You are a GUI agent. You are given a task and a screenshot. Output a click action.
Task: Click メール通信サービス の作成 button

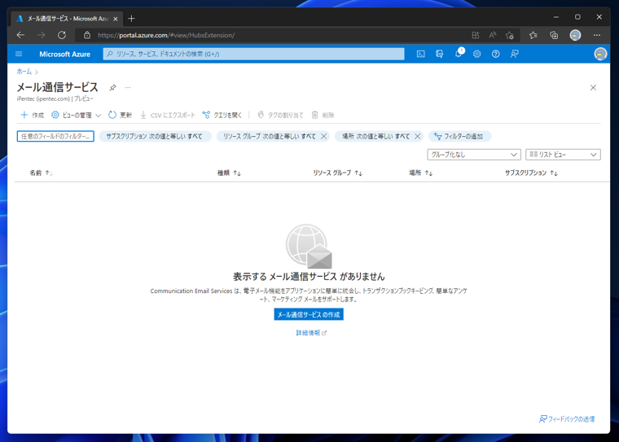[x=309, y=314]
